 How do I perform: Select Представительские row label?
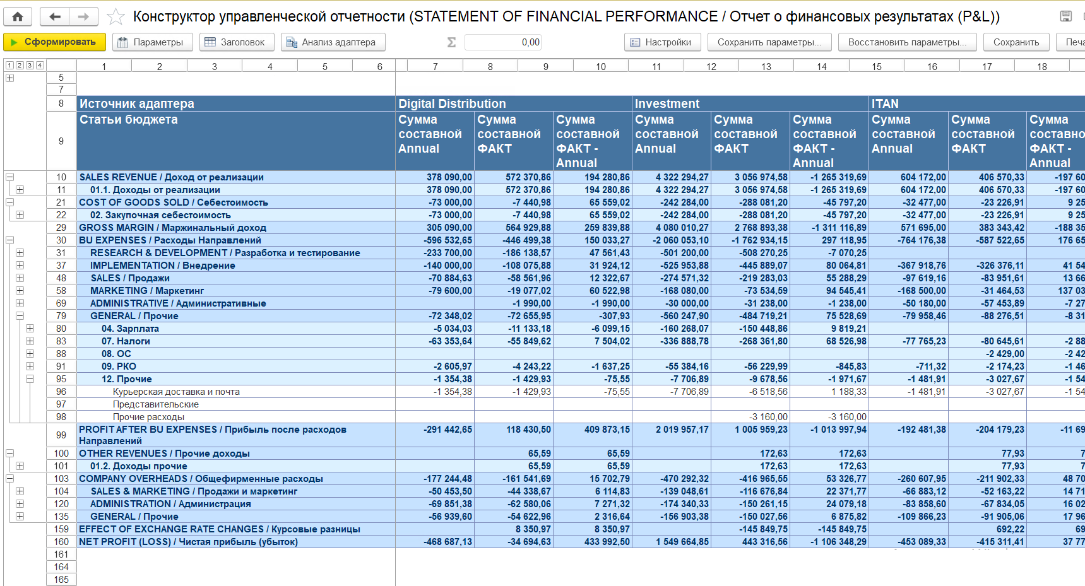[236, 404]
